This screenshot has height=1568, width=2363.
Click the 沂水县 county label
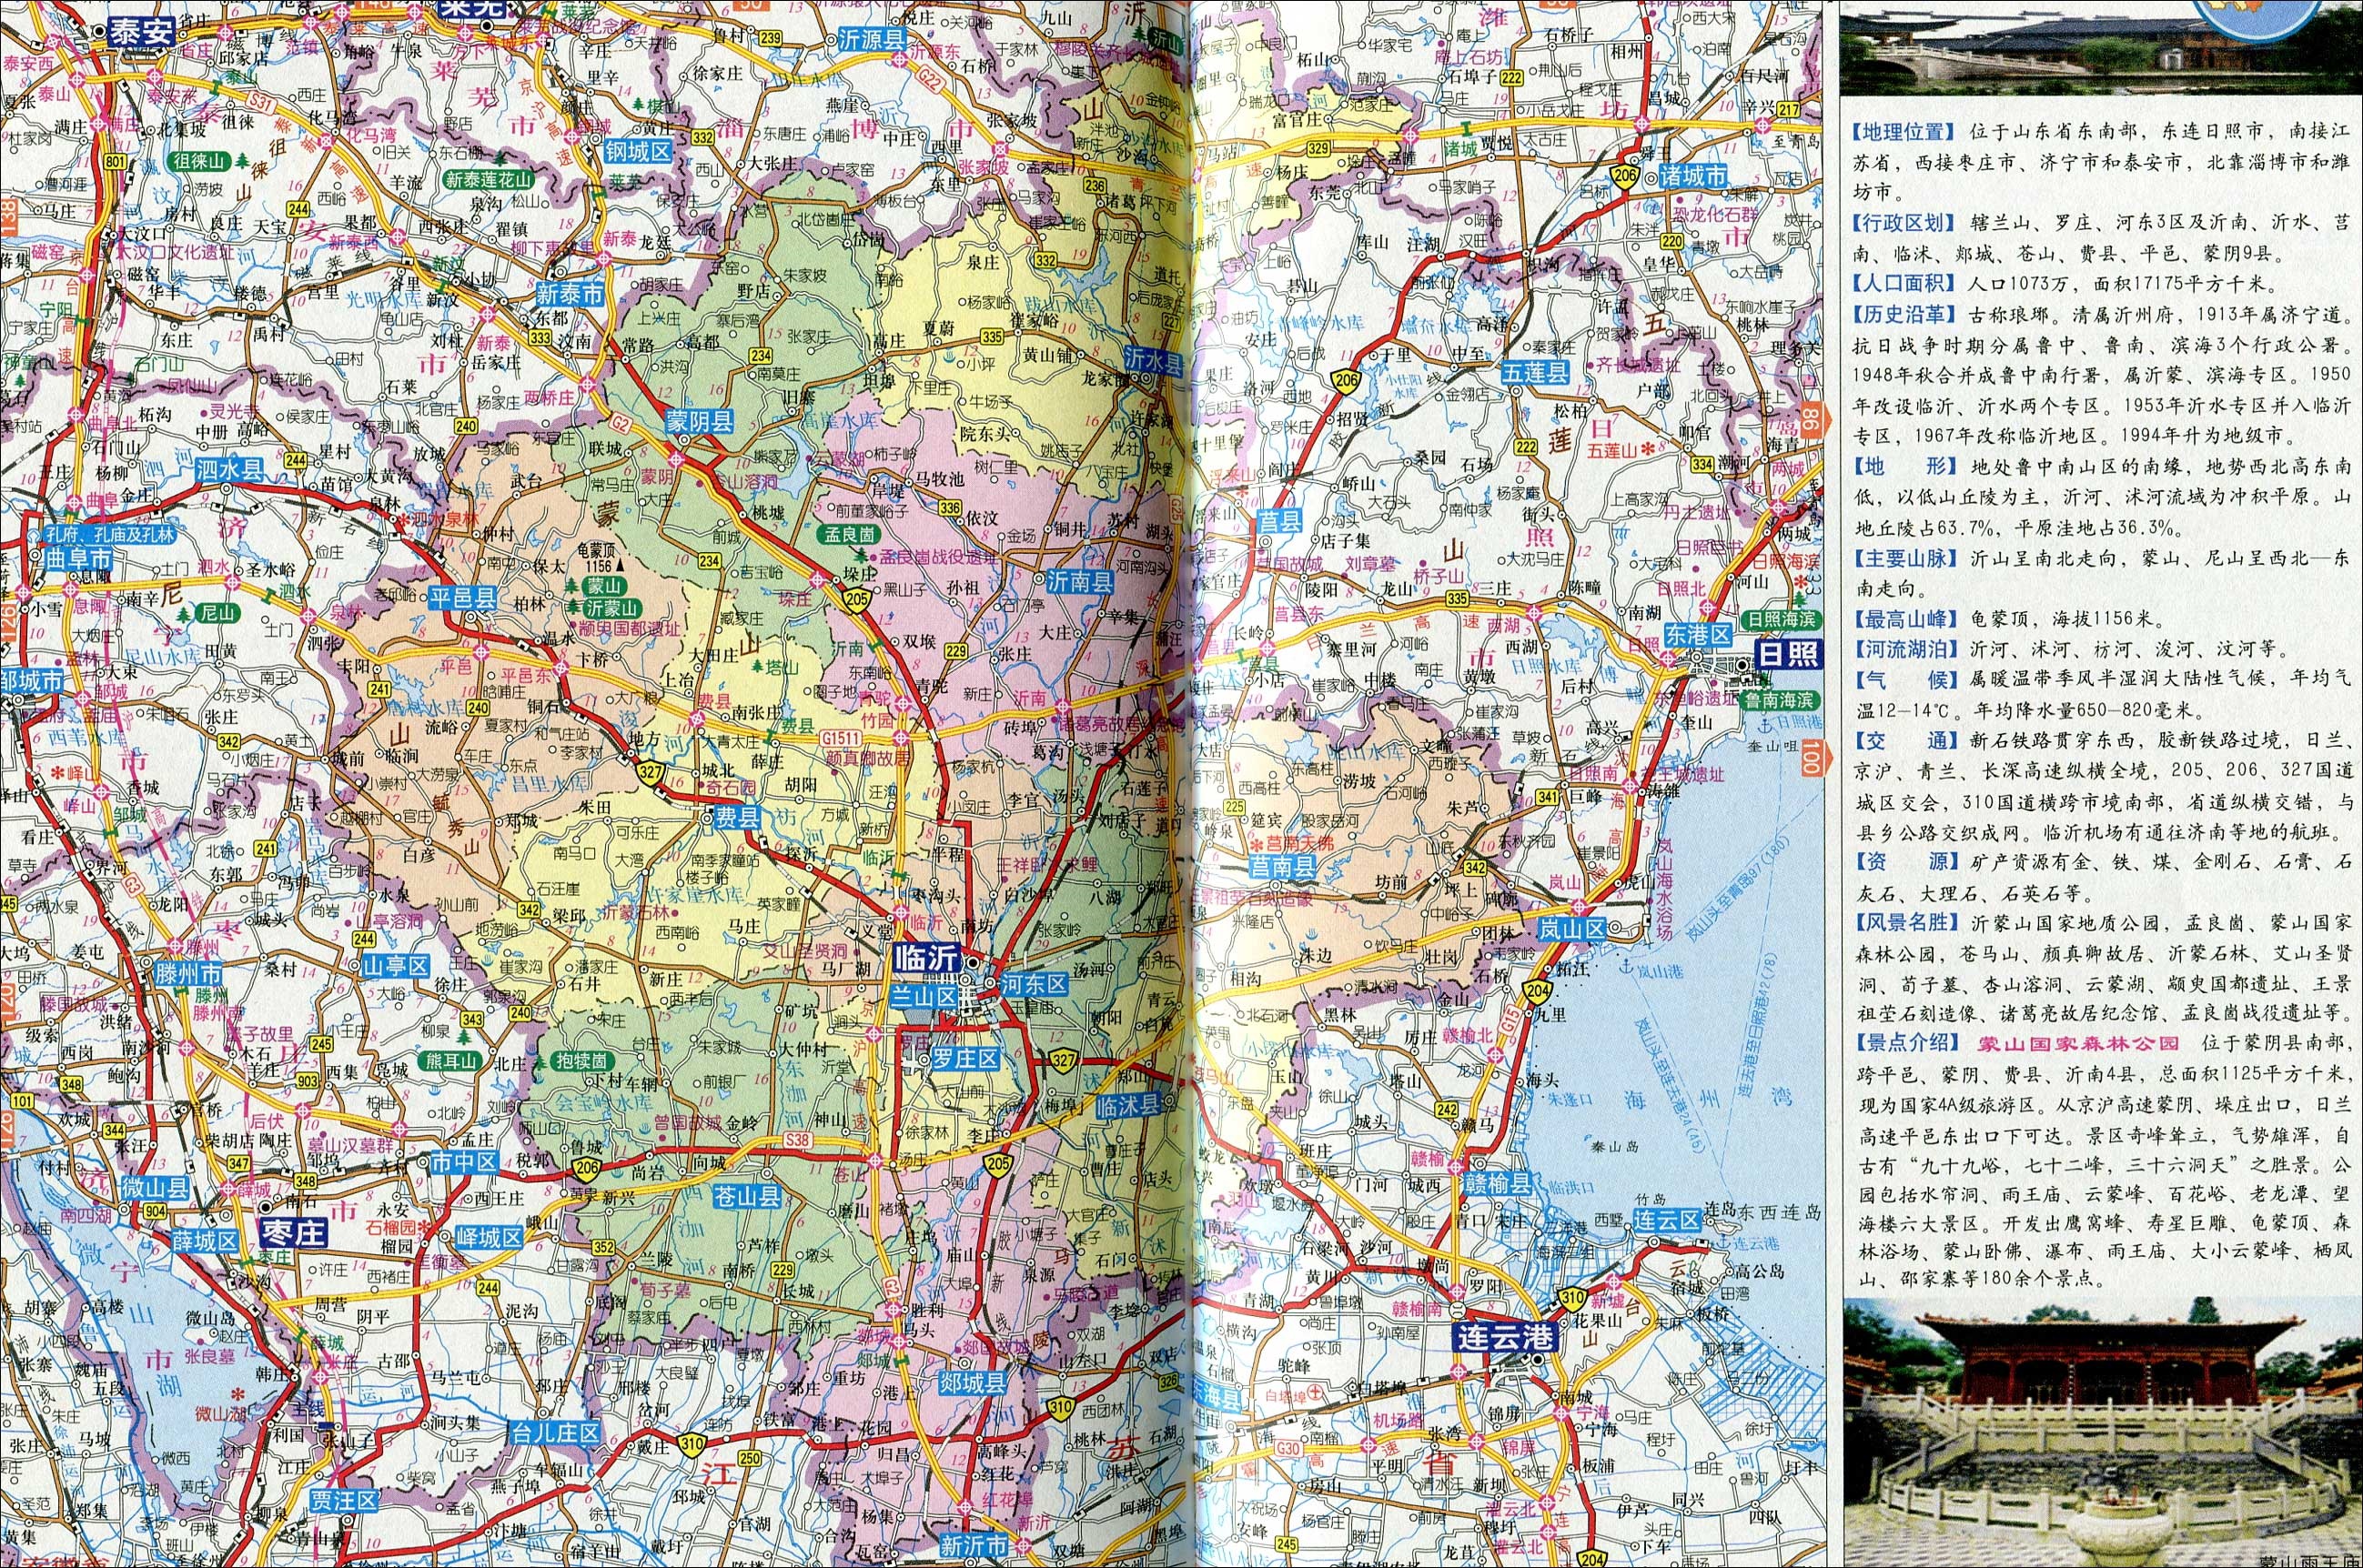[1154, 360]
